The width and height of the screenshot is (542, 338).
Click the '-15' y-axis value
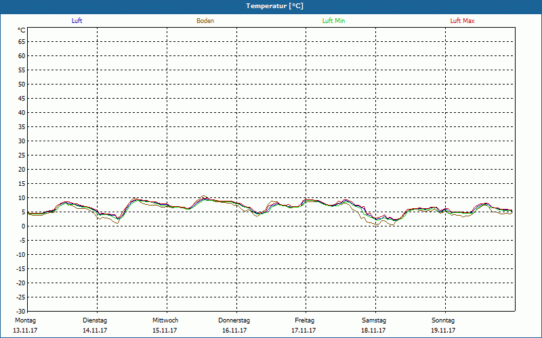pyautogui.click(x=21, y=269)
